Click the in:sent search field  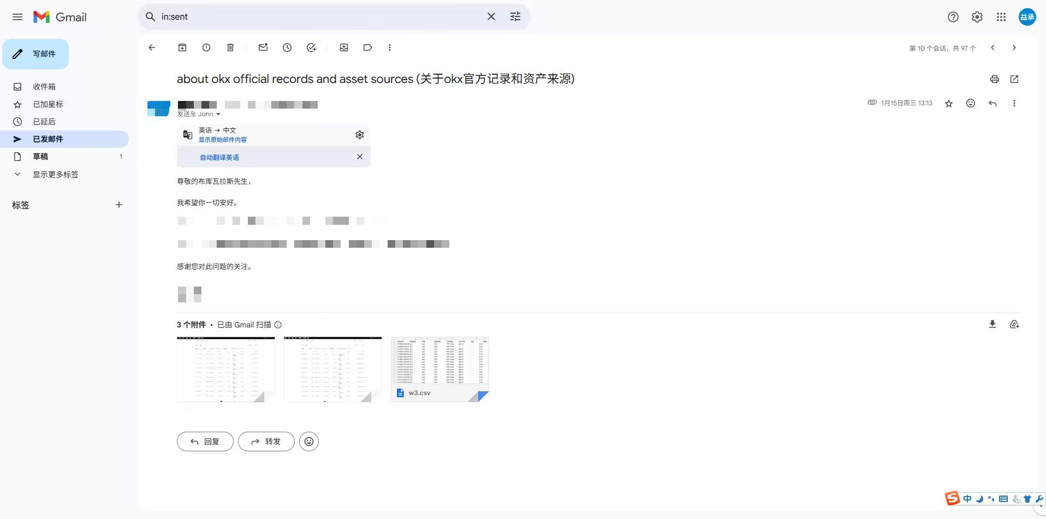tap(317, 17)
